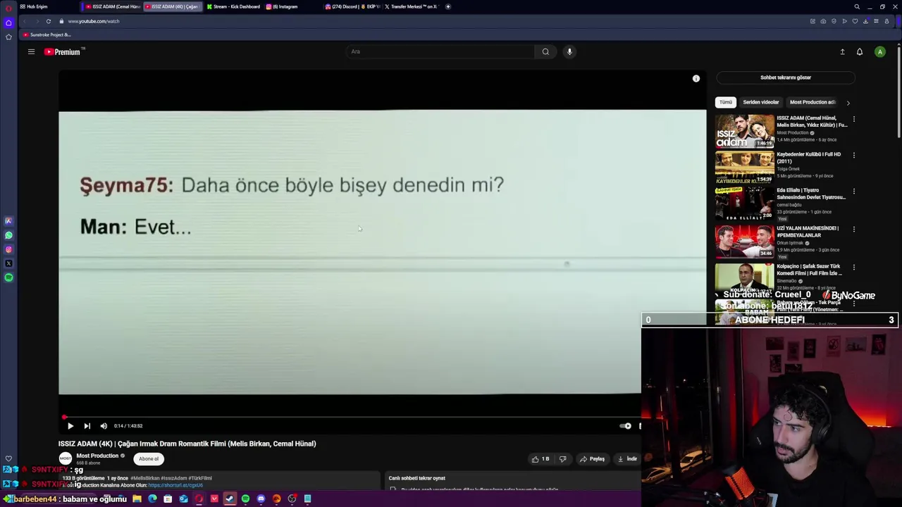Go to YouTube Premium home logo
The height and width of the screenshot is (507, 902).
[63, 51]
